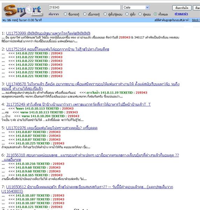Open result thread J11735249
Image resolution: width=200 pixels, height=210 pixels.
point(78,104)
